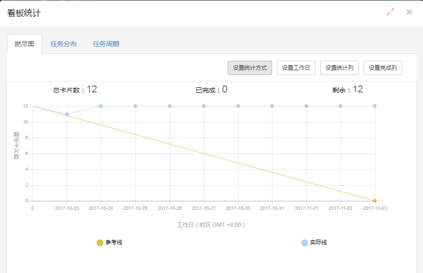Click the 设置统计方式 button
Screen dimensions: 423x273
250,68
